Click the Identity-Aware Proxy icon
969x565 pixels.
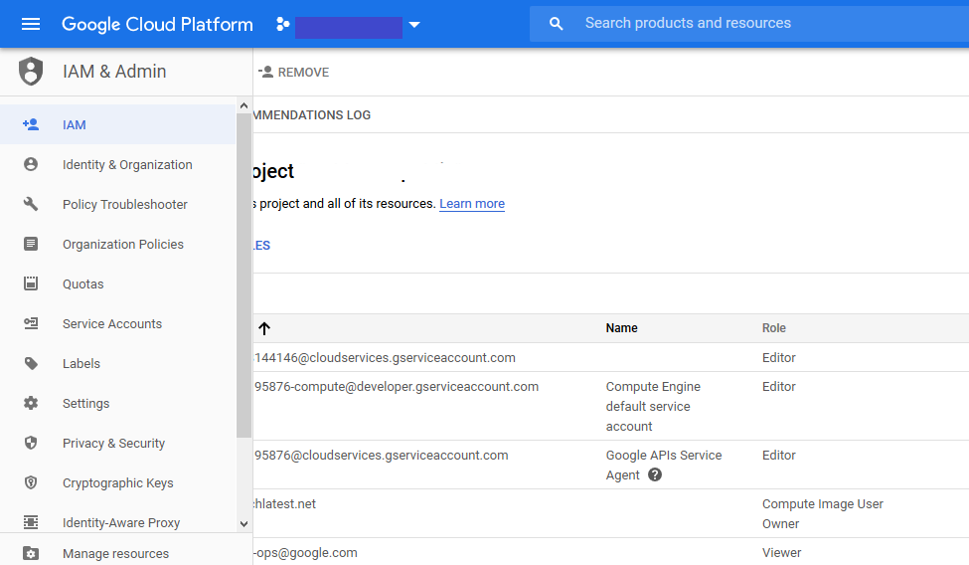(30, 522)
